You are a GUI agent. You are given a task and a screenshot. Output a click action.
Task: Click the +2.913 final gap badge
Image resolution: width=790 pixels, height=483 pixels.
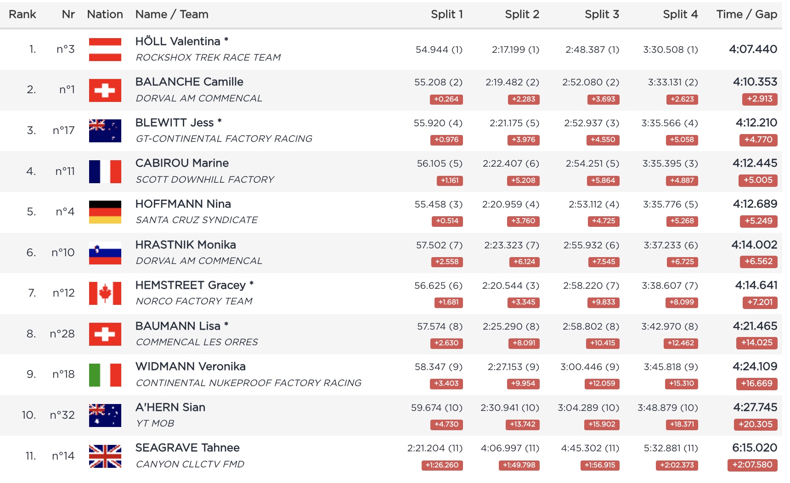click(759, 99)
